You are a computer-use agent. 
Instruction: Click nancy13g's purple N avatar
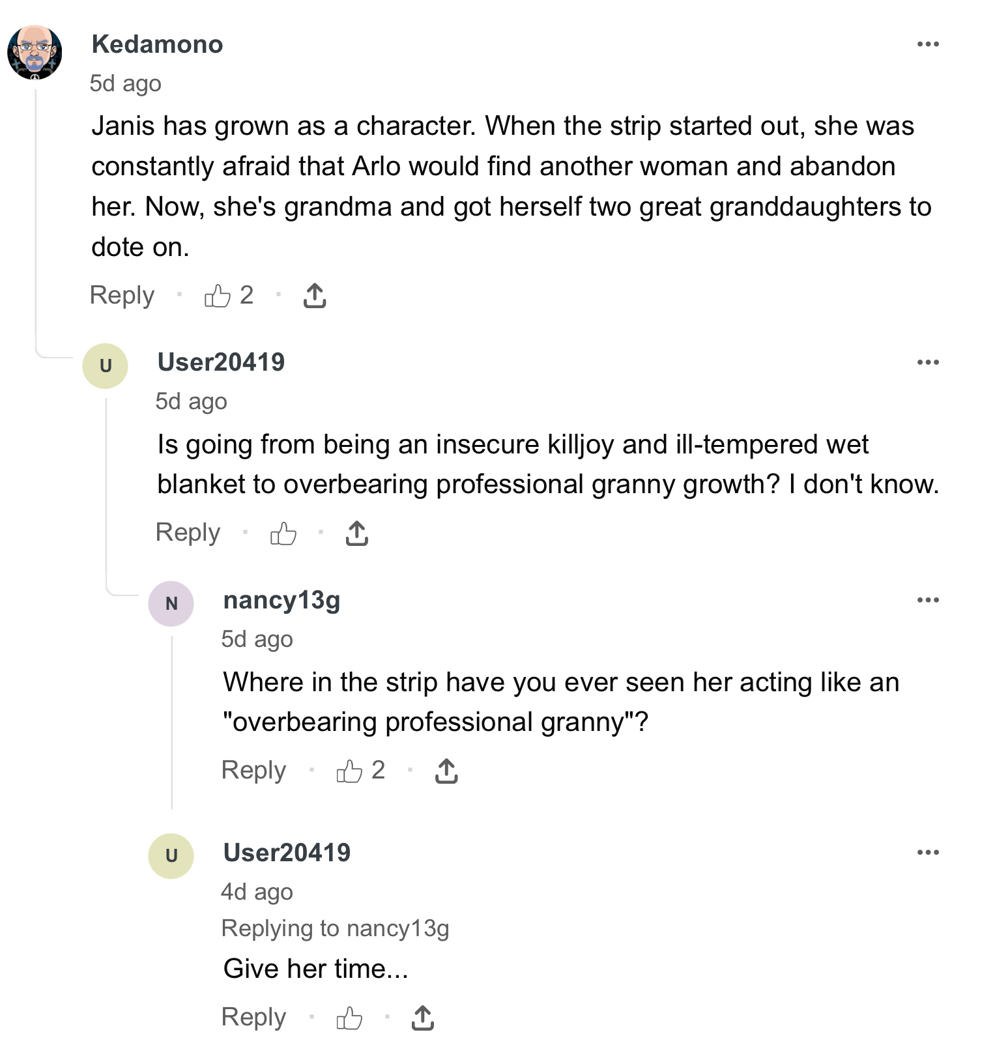click(171, 604)
